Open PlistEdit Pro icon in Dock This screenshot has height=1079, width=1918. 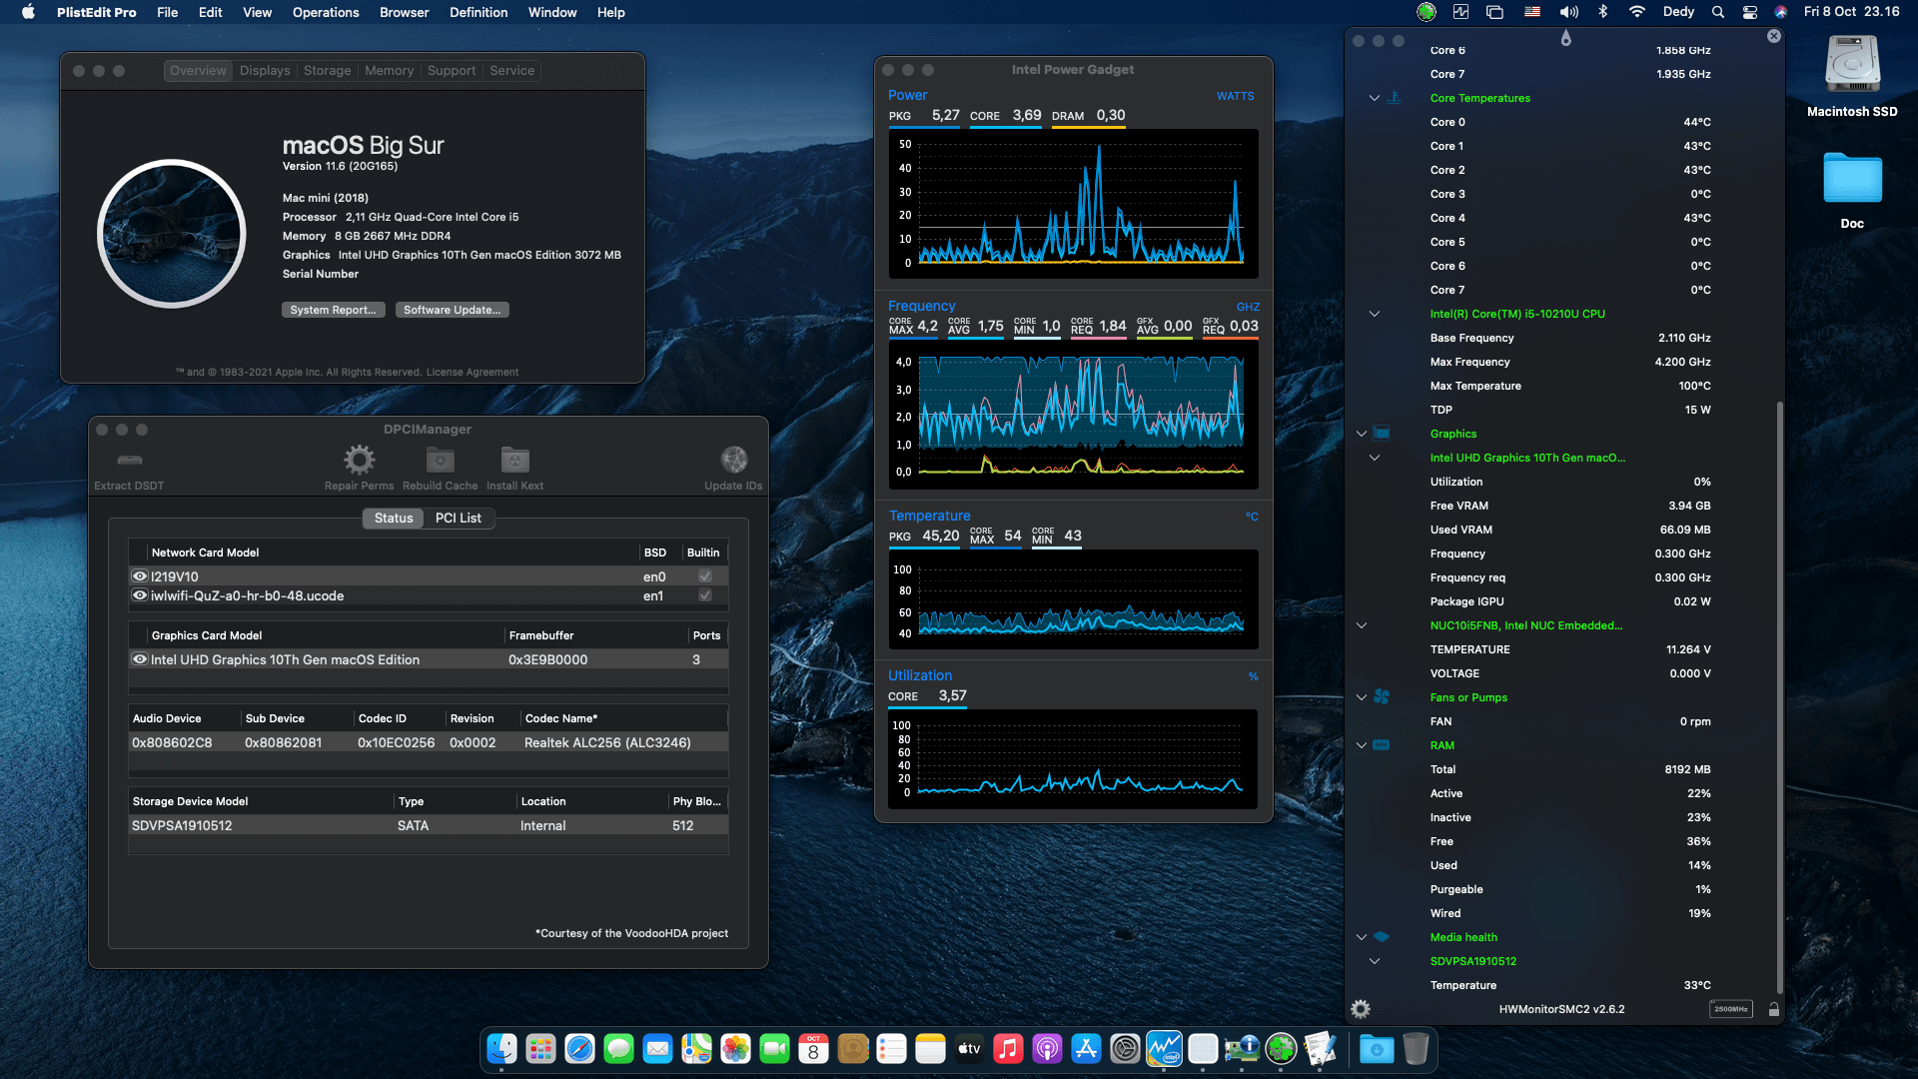(1321, 1049)
